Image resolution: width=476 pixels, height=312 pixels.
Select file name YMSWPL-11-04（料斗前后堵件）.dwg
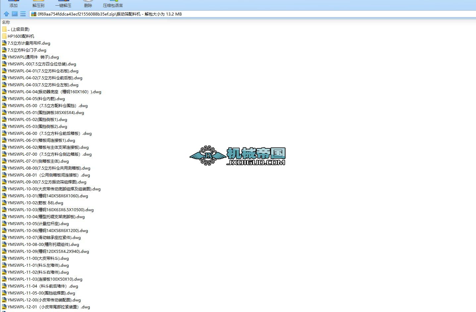coord(43,286)
